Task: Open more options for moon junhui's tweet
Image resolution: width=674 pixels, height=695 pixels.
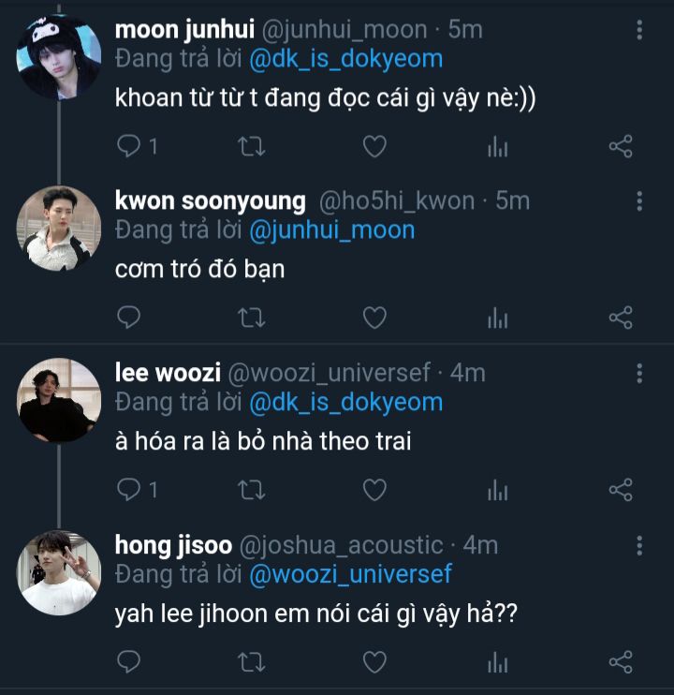Action: [639, 29]
